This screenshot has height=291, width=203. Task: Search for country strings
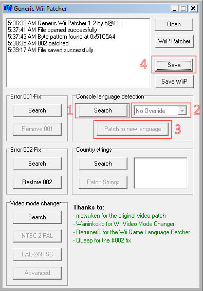(x=103, y=164)
